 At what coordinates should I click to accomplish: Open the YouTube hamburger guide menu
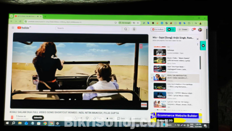pos(13,28)
